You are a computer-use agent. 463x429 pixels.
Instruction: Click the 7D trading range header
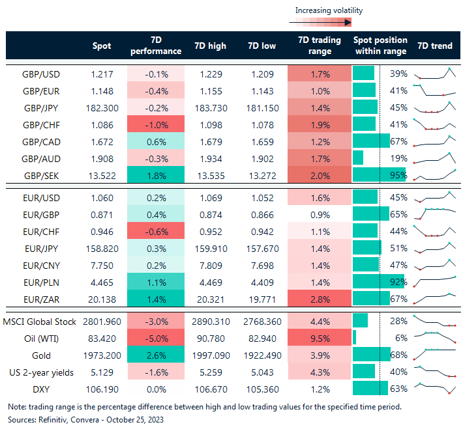pyautogui.click(x=319, y=46)
